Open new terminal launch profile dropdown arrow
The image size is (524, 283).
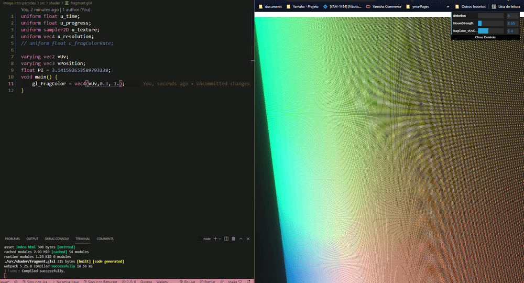pos(220,238)
